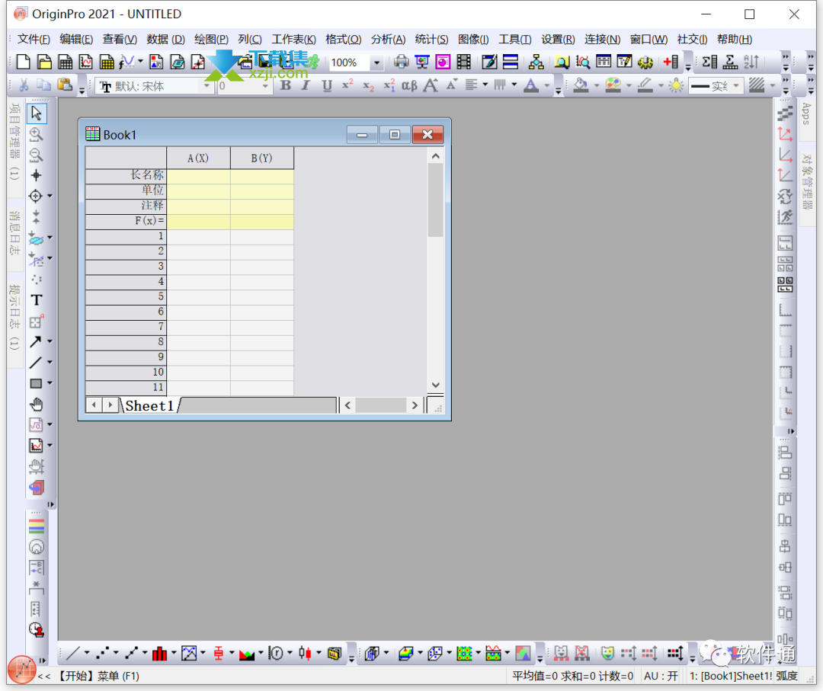Image resolution: width=823 pixels, height=691 pixels.
Task: Click the Cut scissors icon
Action: pos(24,85)
